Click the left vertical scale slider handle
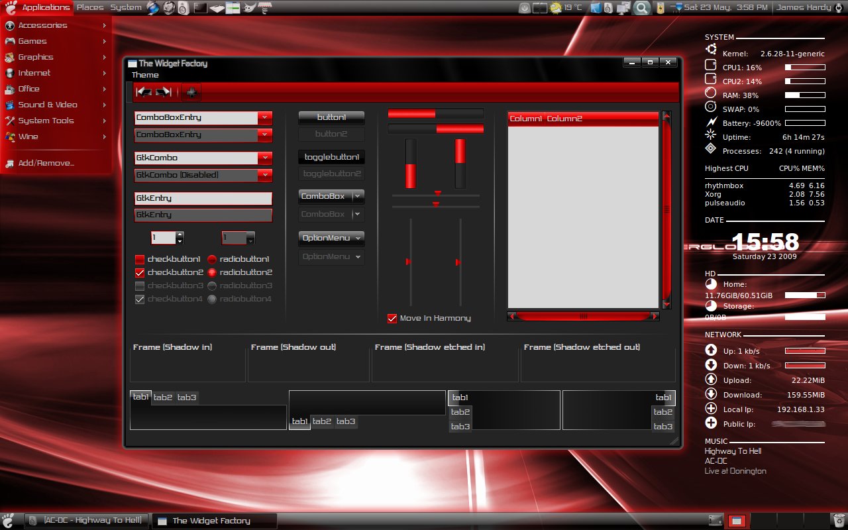The height and width of the screenshot is (530, 848). [409, 262]
